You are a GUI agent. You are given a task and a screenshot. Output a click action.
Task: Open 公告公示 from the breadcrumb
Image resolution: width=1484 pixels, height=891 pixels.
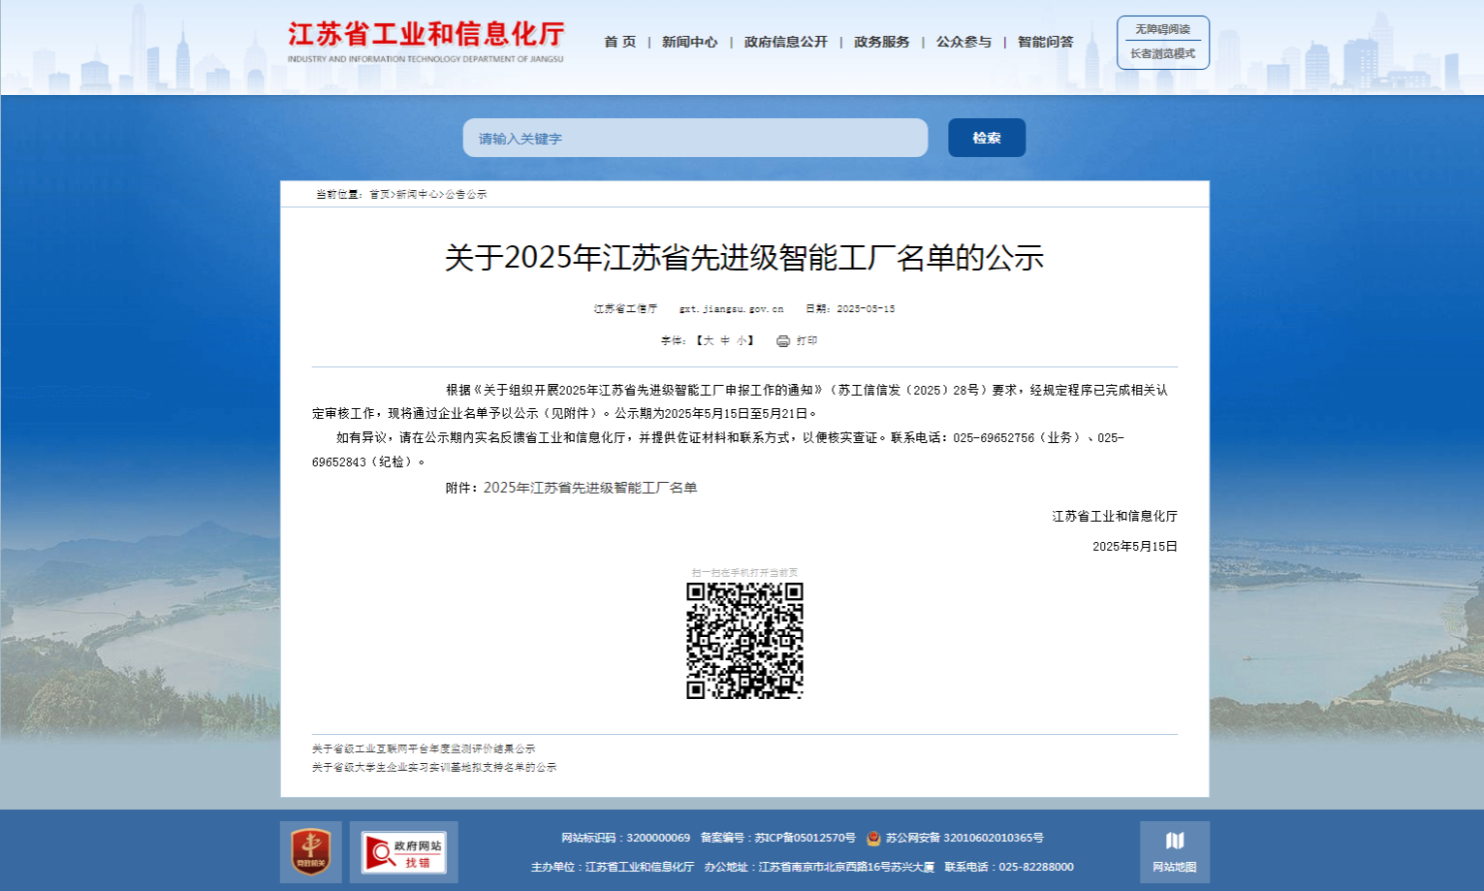coord(466,194)
